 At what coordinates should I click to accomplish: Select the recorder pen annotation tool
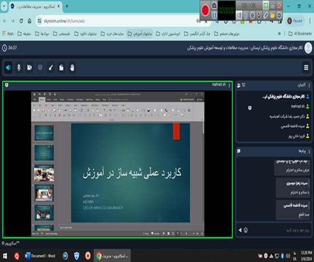click(x=265, y=15)
